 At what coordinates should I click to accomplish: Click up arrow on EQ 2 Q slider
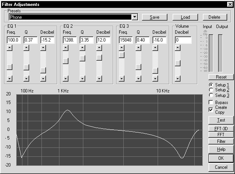82,48
